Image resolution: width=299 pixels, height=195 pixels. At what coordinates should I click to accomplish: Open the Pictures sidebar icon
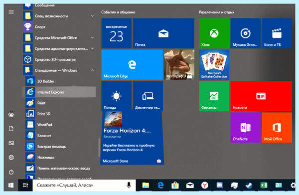pyautogui.click(x=11, y=143)
